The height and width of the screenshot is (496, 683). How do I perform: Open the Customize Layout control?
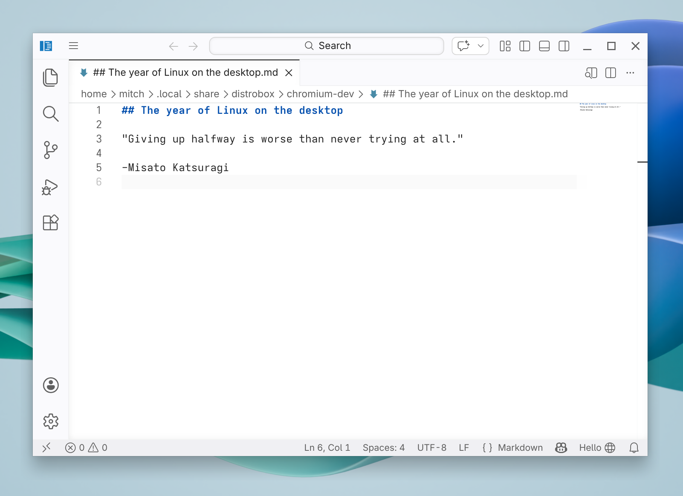tap(505, 46)
